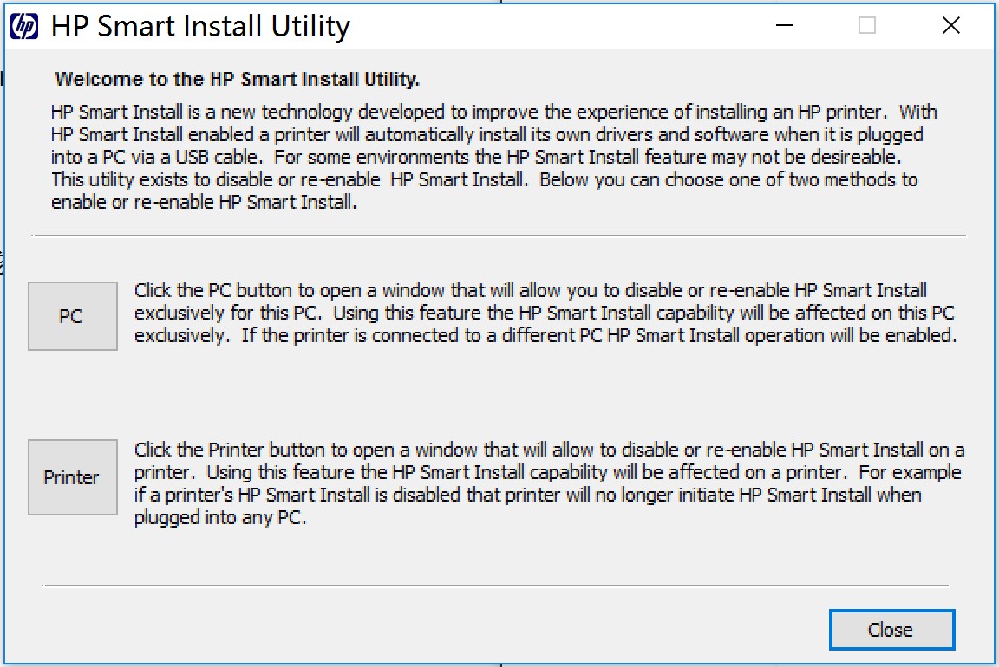Image resolution: width=999 pixels, height=667 pixels.
Task: Minimize the HP Smart Install Utility window
Action: pyautogui.click(x=784, y=25)
